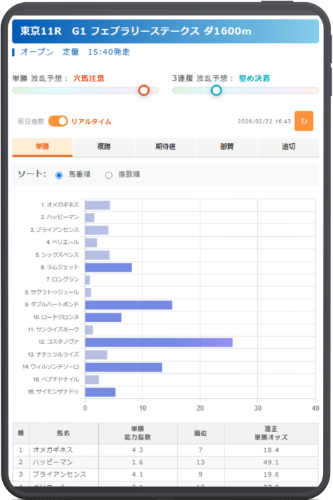Click the 16. サイモンザナドゥ chart bar
This screenshot has height=500, width=333.
[101, 392]
